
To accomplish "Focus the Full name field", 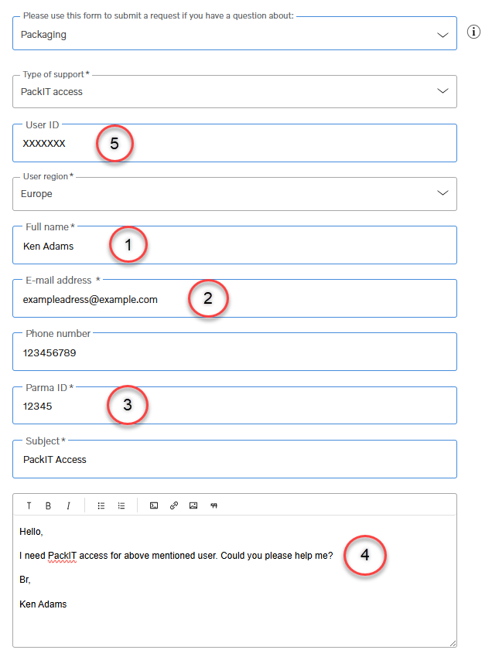I will pos(235,245).
